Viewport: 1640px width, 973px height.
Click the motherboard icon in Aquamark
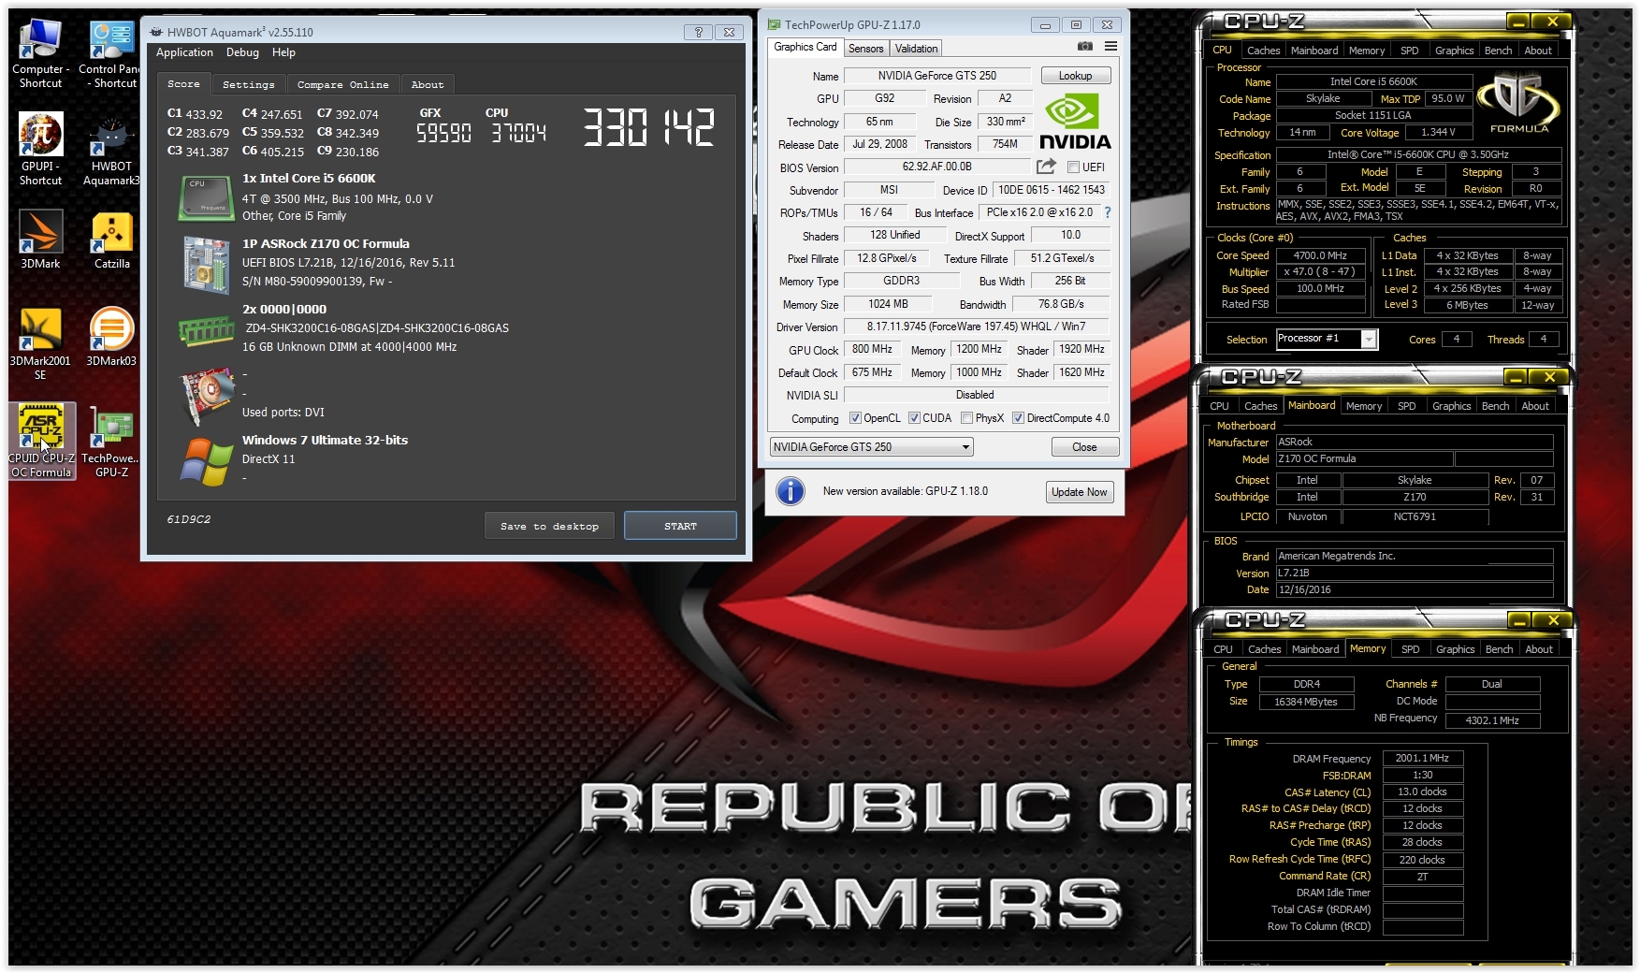[207, 264]
